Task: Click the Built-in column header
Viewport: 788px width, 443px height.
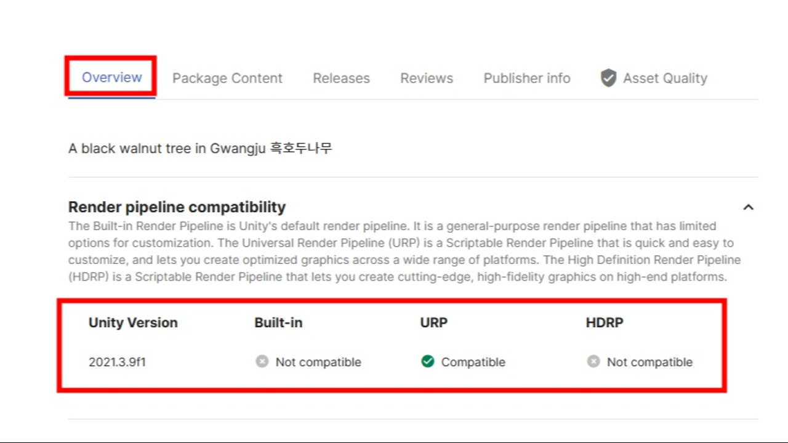Action: tap(278, 322)
